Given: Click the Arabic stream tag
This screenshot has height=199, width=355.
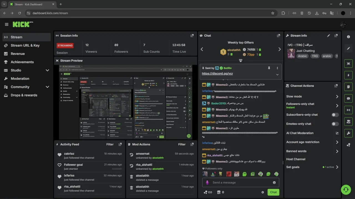Looking at the screenshot, I should tap(302, 56).
